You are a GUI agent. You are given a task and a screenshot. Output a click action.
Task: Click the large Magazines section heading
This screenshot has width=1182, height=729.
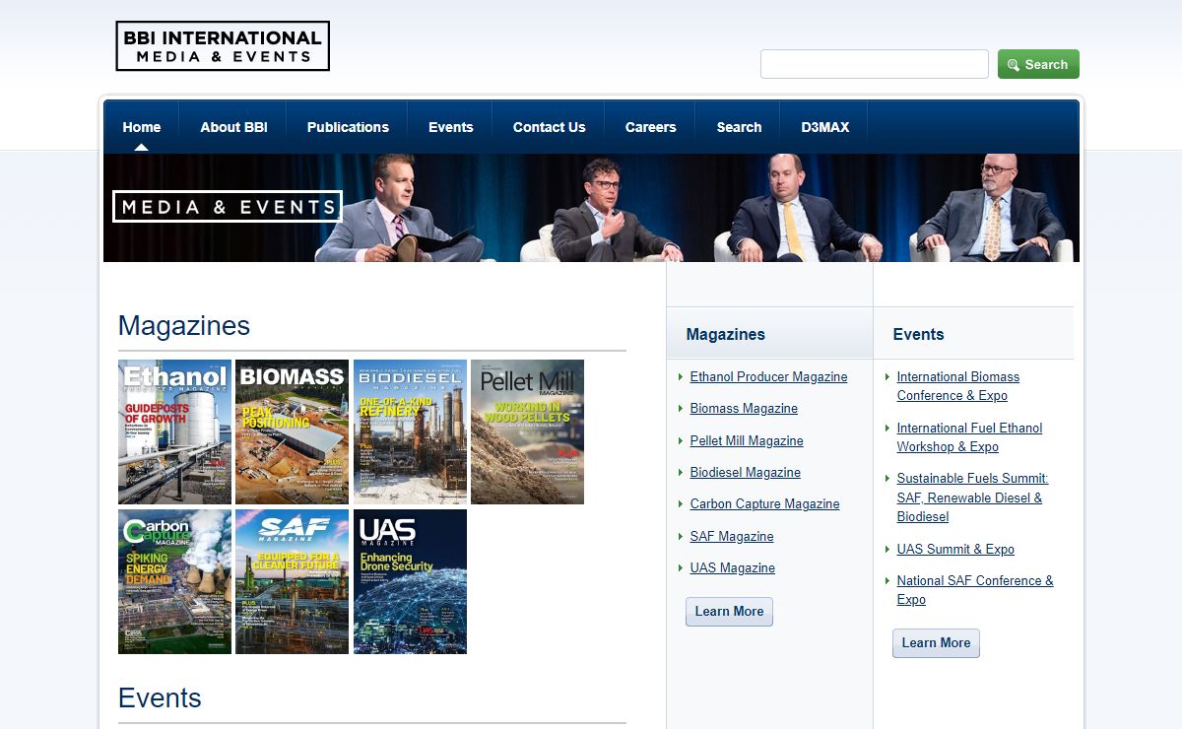[184, 326]
